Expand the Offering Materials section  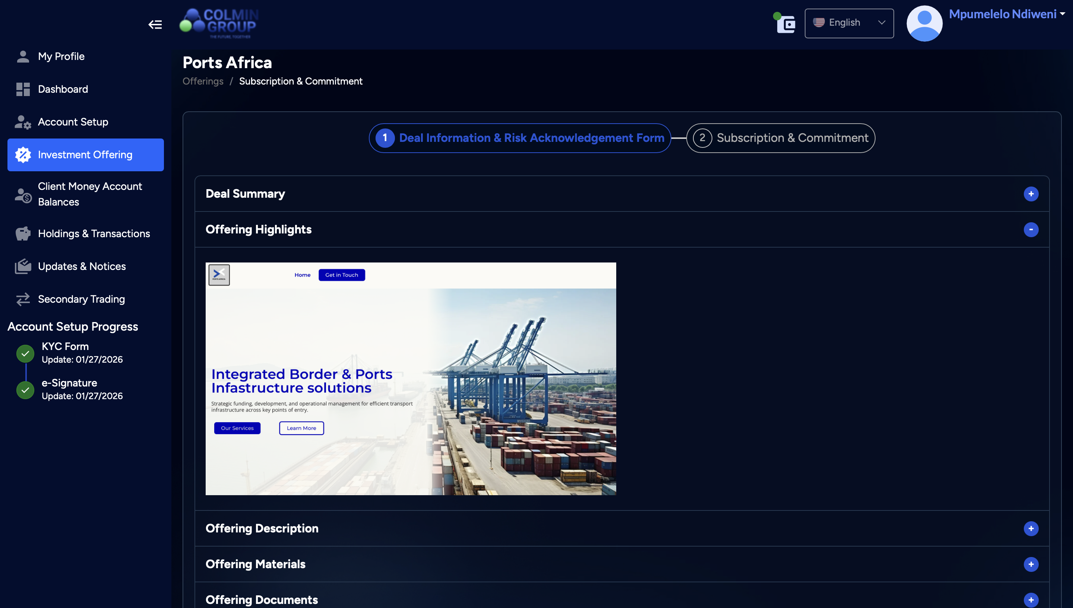click(1031, 564)
